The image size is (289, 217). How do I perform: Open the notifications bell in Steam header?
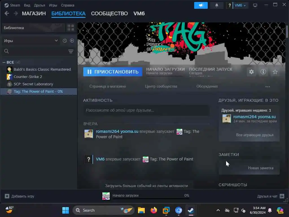click(217, 5)
